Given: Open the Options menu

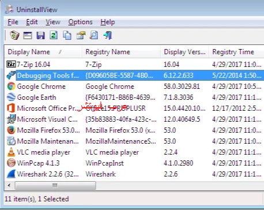Looking at the screenshot, I should point(80,22).
